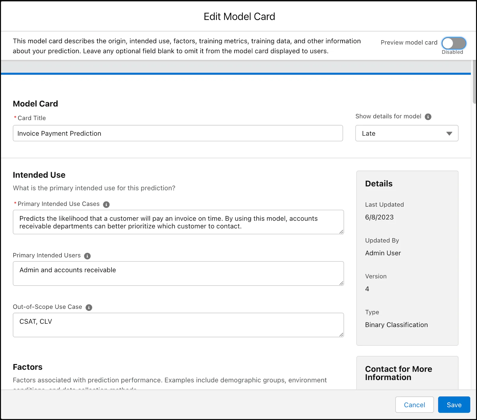Viewport: 477px width, 420px height.
Task: Cancel editing the model card
Action: [414, 405]
